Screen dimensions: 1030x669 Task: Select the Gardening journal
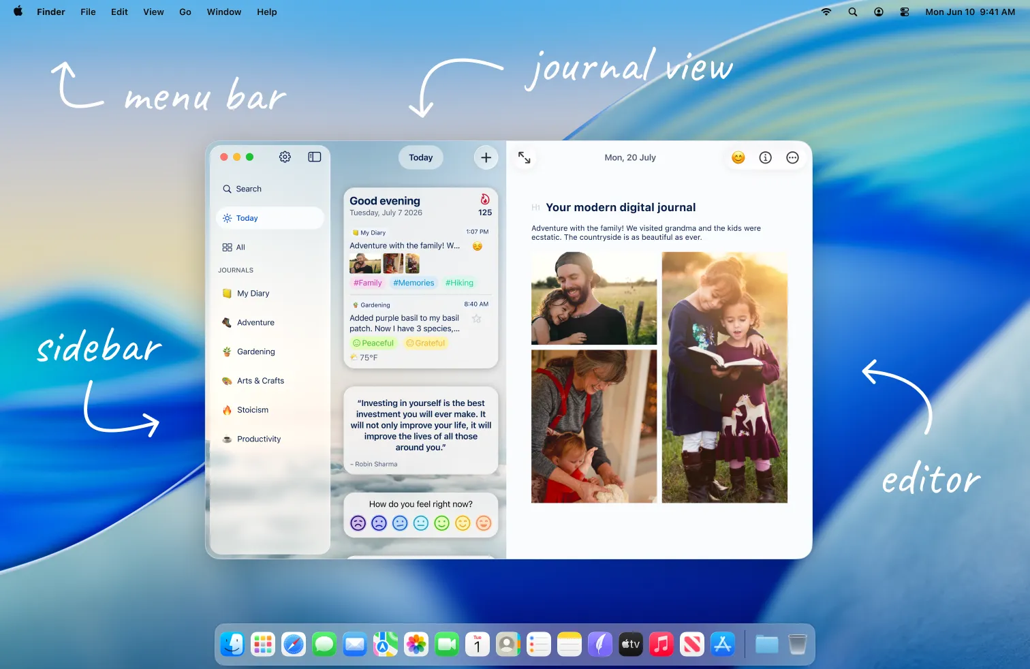tap(255, 352)
